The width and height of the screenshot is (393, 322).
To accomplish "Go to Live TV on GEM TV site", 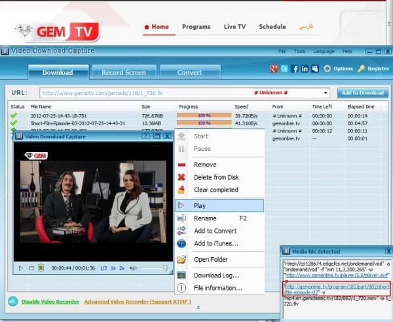I will pos(234,27).
